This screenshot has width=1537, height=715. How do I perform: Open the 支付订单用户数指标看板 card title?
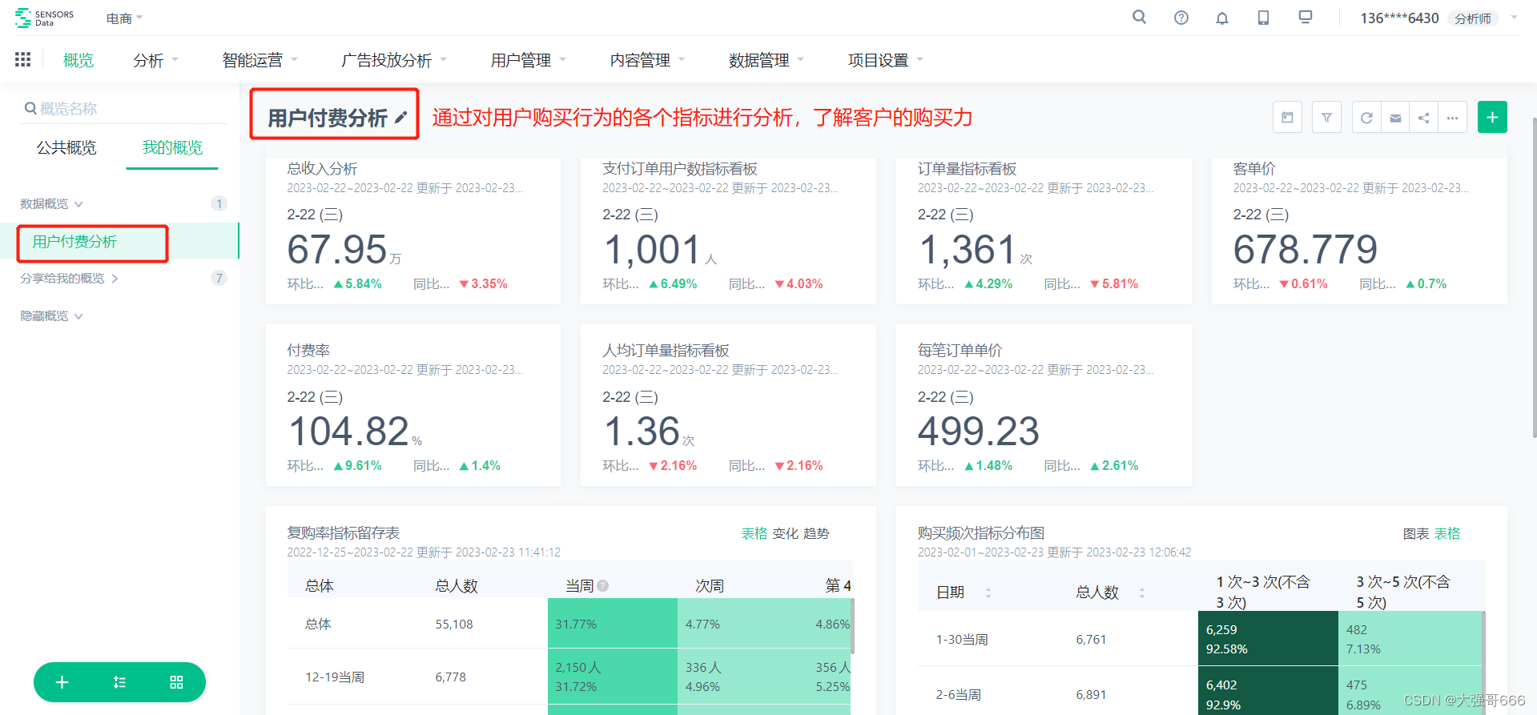click(x=680, y=168)
